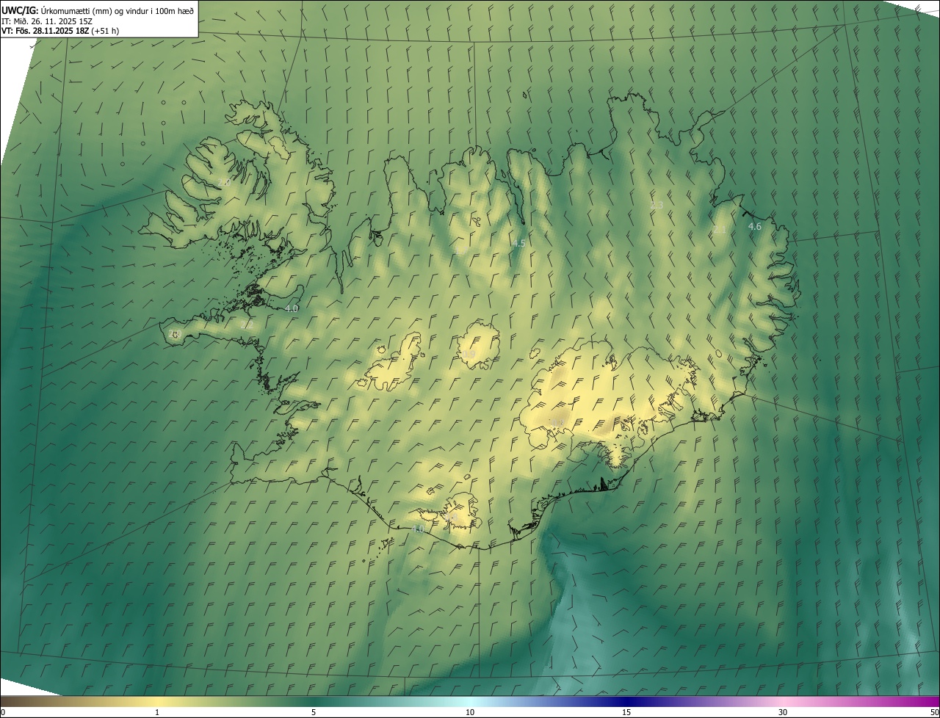Click the '1' tick label on the colour scale
This screenshot has width=940, height=718.
click(157, 713)
